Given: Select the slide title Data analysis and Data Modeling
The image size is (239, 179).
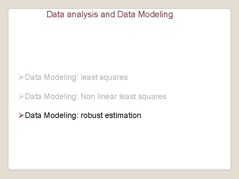Looking at the screenshot, I should (x=110, y=15).
